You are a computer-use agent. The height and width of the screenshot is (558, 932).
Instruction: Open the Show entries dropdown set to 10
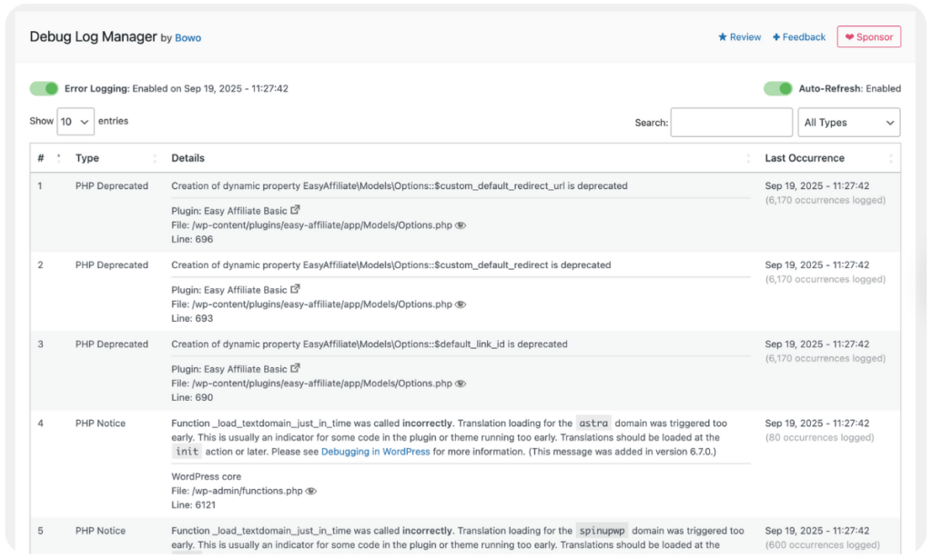point(76,121)
